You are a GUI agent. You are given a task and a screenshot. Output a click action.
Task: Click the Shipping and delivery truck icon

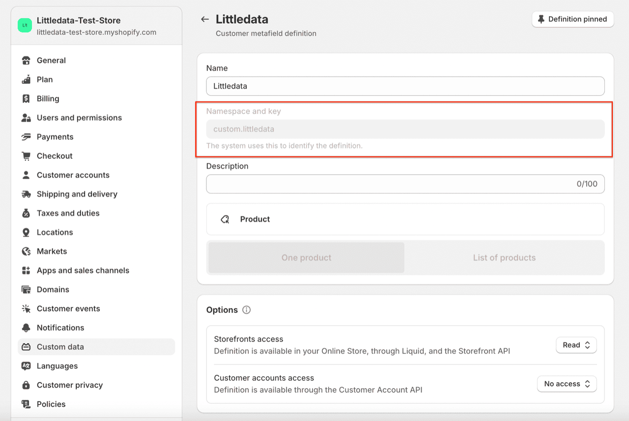coord(27,194)
